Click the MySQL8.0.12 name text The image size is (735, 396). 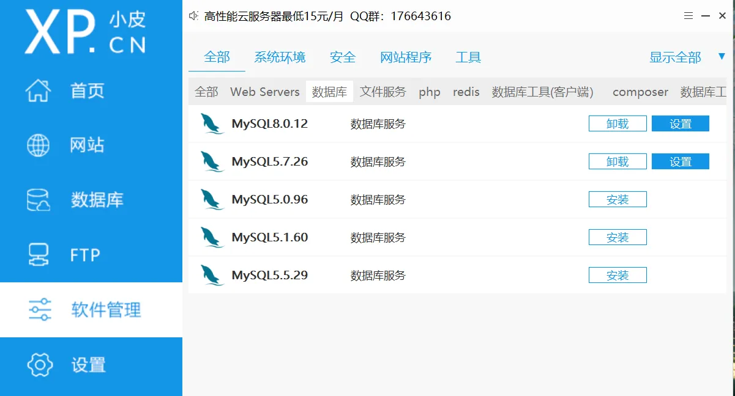click(x=270, y=124)
